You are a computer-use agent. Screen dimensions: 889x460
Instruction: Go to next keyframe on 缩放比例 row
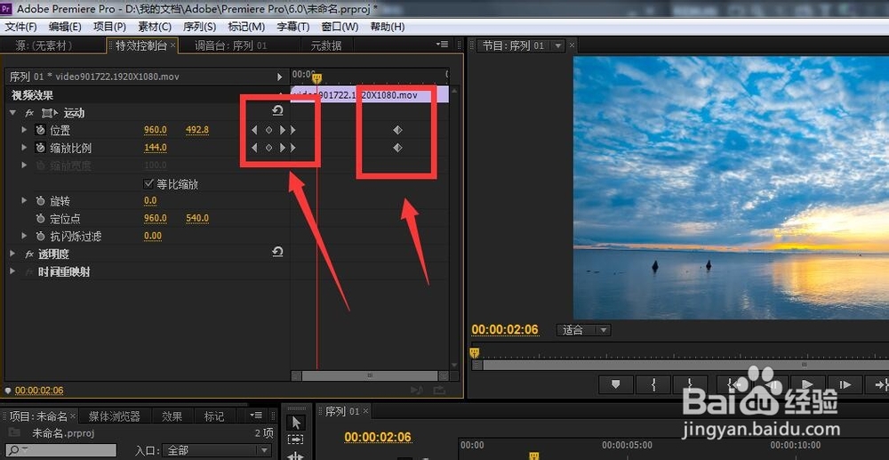coord(283,148)
